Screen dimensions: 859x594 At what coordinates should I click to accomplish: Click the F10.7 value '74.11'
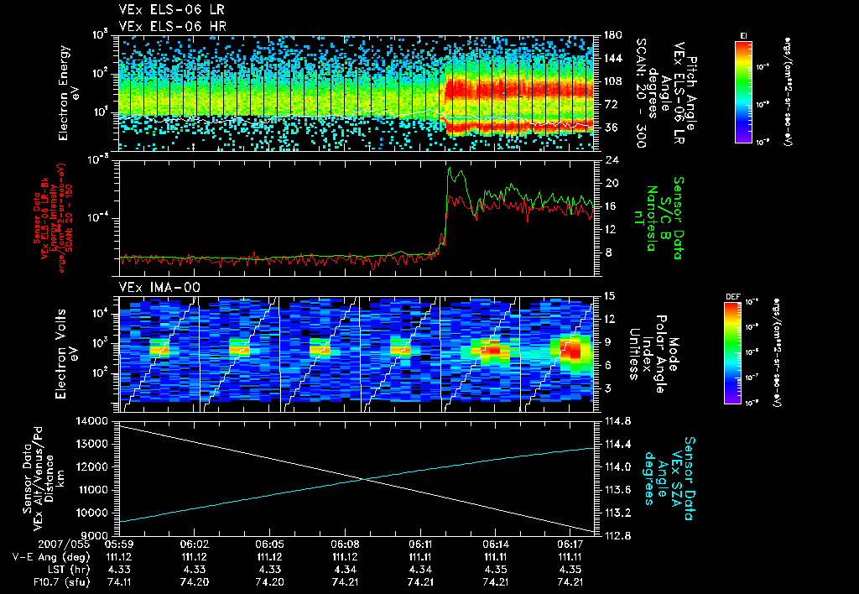tap(119, 582)
